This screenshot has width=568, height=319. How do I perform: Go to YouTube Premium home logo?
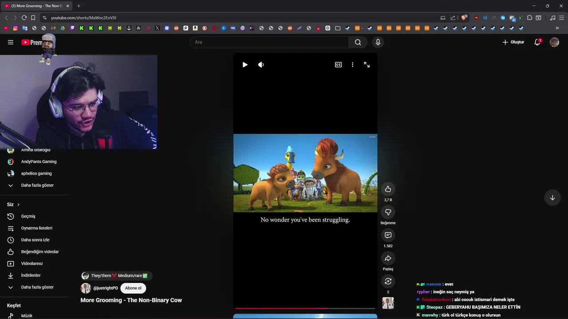32,43
